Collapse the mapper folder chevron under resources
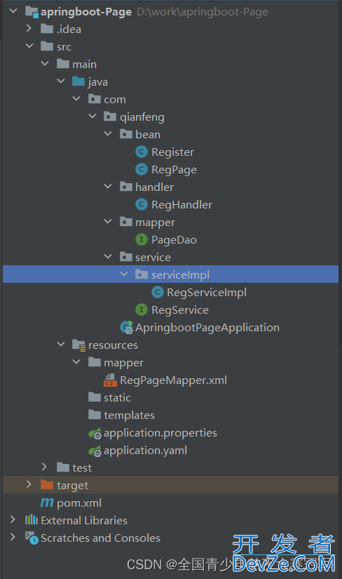The height and width of the screenshot is (579, 342). [x=76, y=362]
